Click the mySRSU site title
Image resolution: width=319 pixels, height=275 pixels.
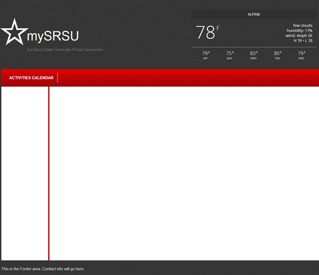[x=53, y=36]
